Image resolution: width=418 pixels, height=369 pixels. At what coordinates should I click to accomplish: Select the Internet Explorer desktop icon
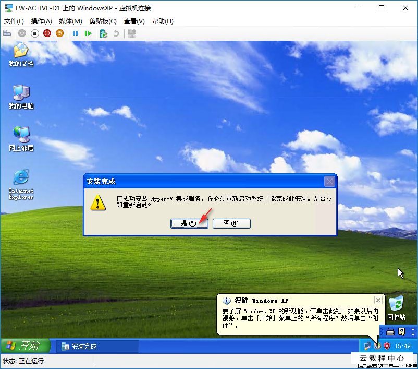coord(21,185)
